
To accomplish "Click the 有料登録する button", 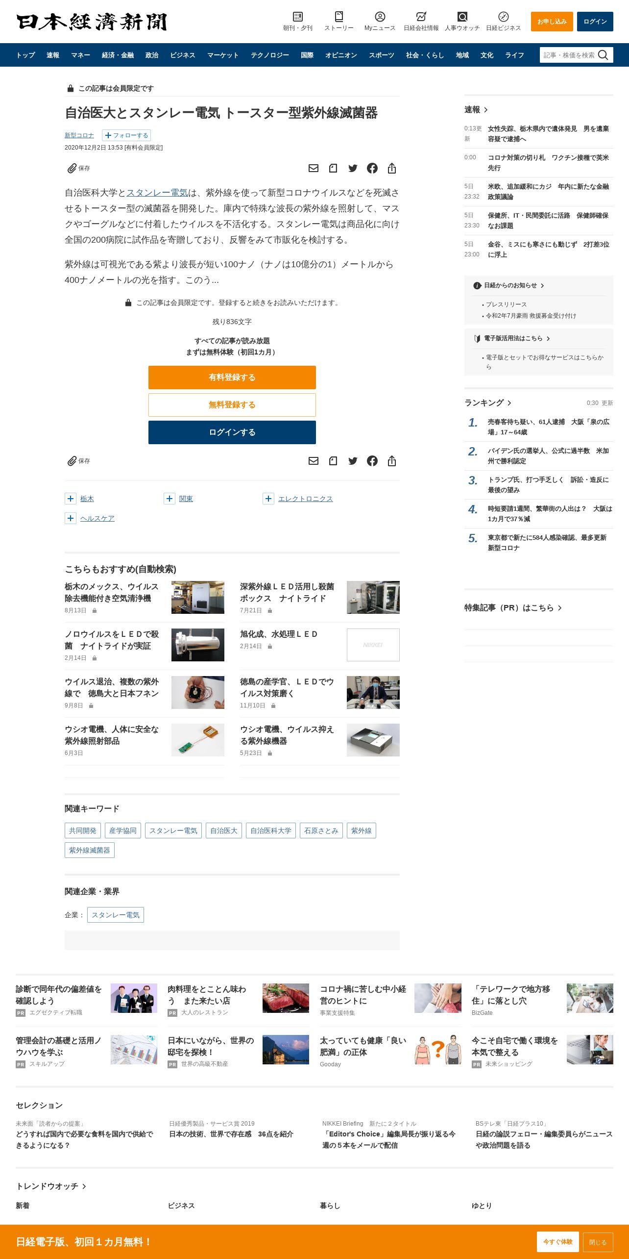I will [x=232, y=378].
